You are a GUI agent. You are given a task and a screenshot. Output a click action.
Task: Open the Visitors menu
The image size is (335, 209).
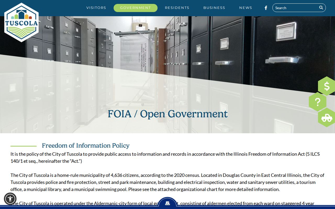[x=96, y=8]
